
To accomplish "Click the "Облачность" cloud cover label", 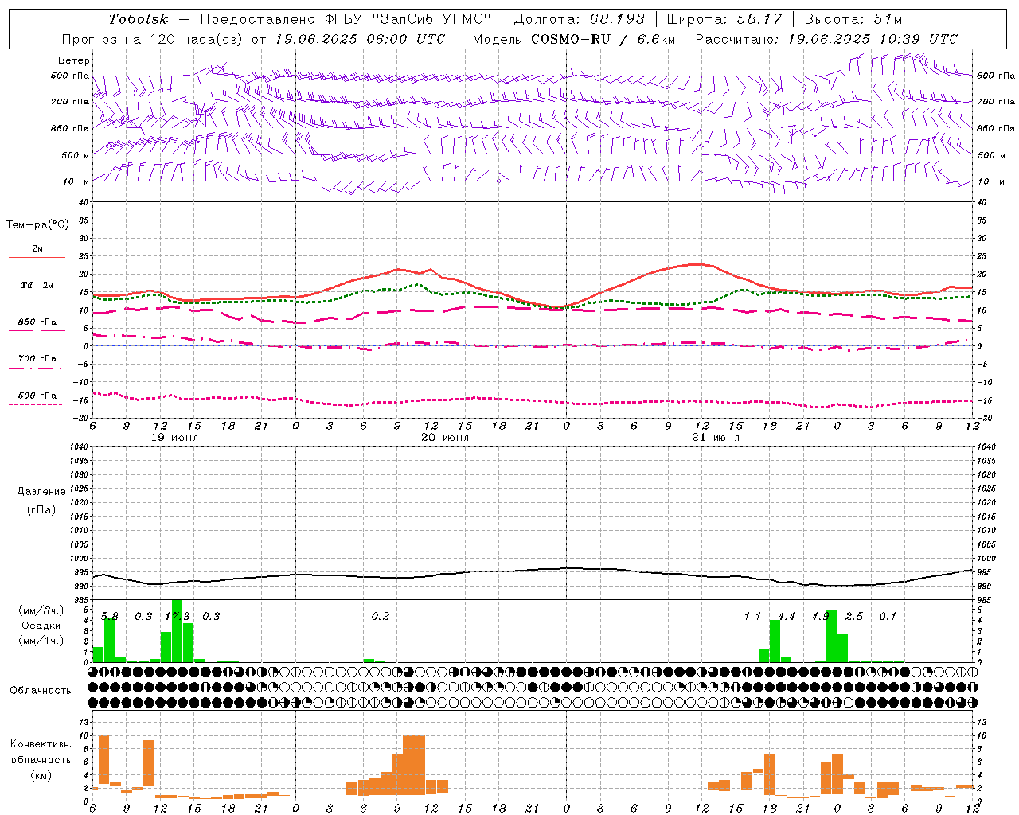I will tap(41, 691).
